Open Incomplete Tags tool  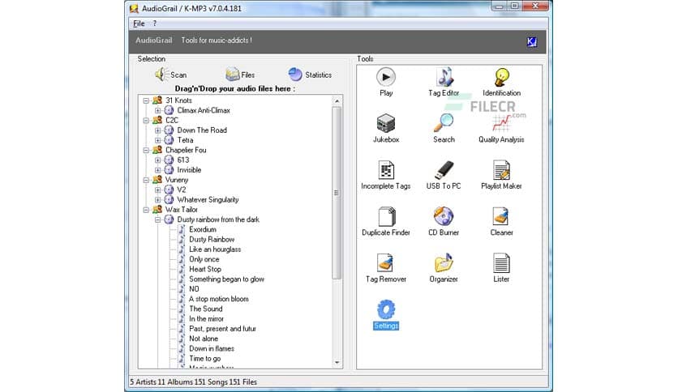point(386,175)
